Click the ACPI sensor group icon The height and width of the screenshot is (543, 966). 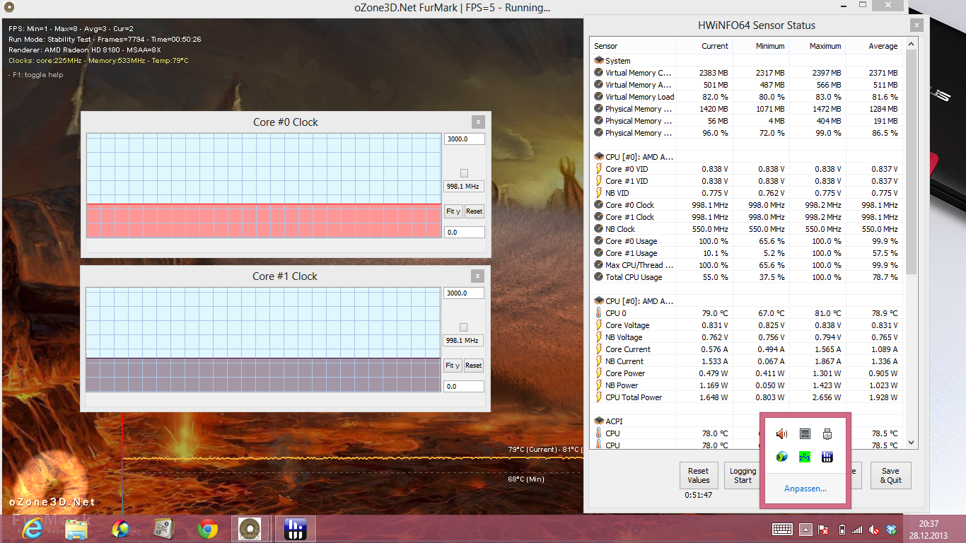pyautogui.click(x=599, y=421)
